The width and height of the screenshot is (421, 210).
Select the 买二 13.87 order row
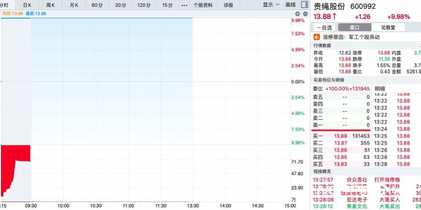(x=341, y=143)
